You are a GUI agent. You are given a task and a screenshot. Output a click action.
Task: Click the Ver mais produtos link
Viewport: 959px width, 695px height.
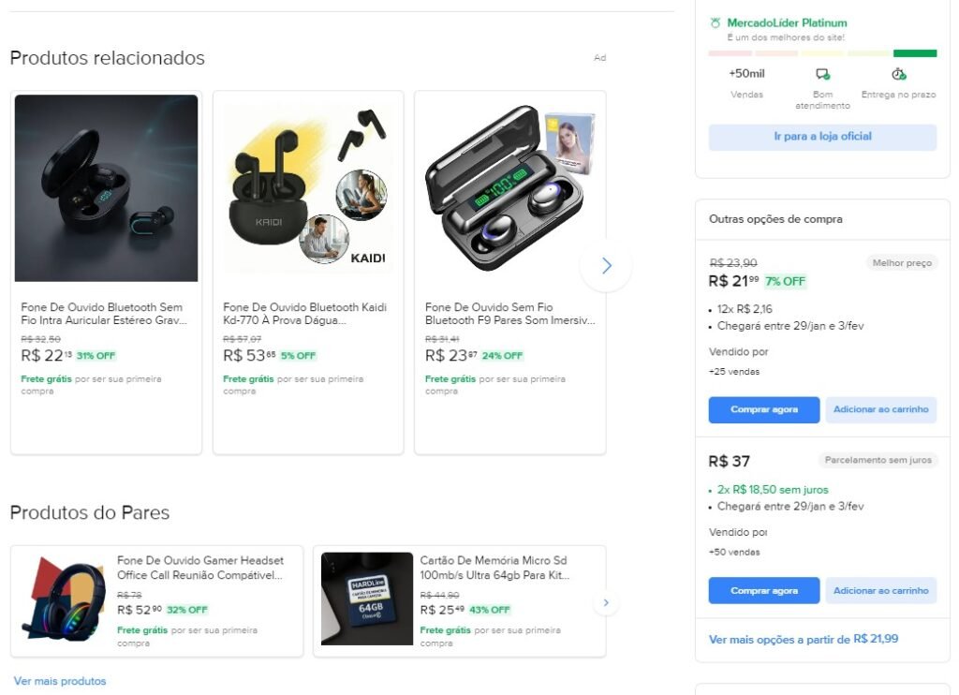(x=60, y=681)
